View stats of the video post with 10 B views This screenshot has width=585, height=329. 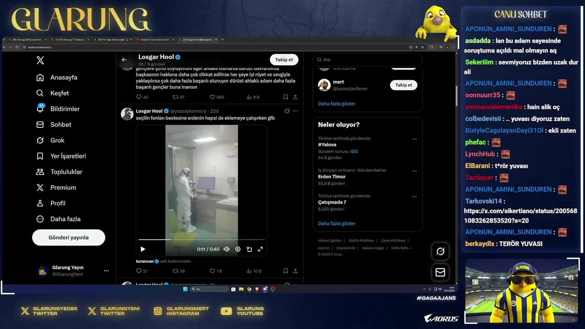tap(254, 271)
